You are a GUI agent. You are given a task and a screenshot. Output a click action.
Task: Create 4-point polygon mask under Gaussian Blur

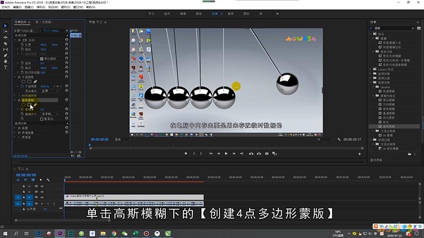pos(29,105)
